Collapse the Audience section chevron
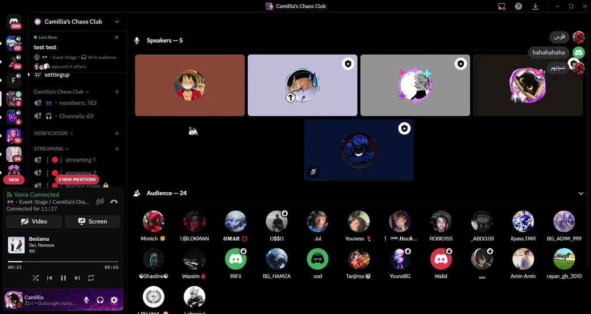 [581, 193]
